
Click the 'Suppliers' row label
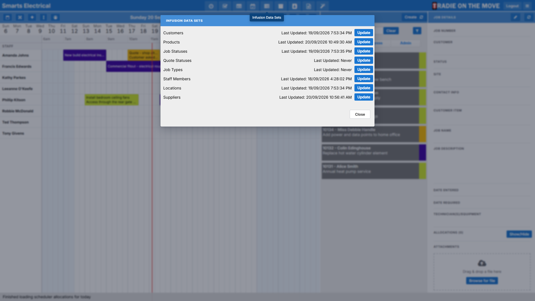pos(172,97)
